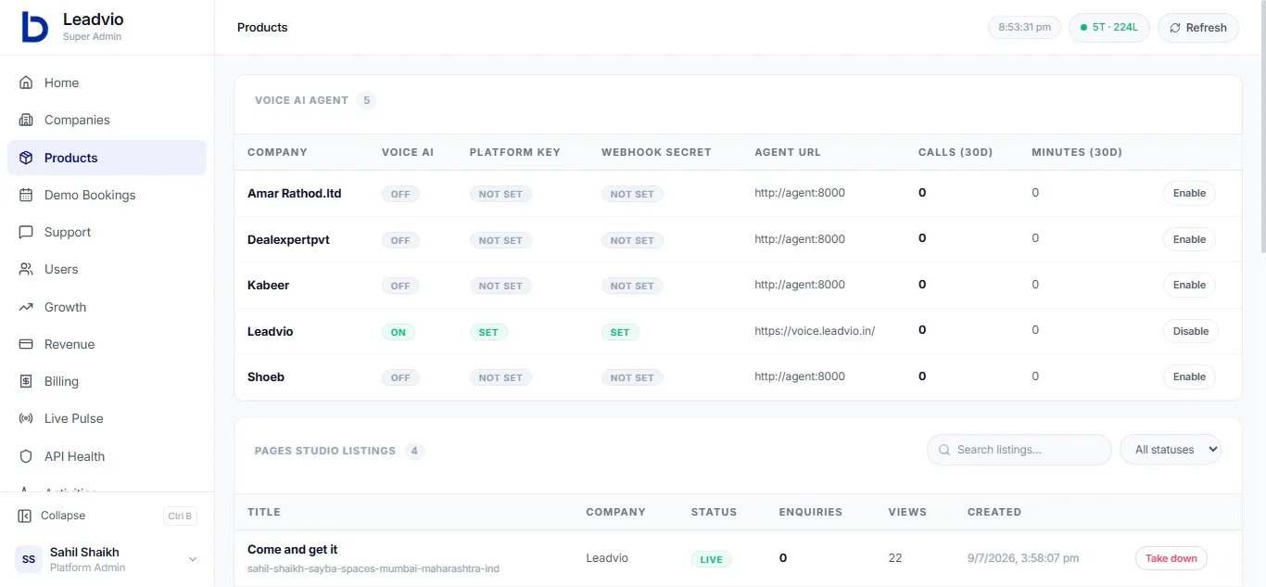This screenshot has height=587, width=1266.
Task: Click the Live Pulse radio icon
Action: click(26, 418)
